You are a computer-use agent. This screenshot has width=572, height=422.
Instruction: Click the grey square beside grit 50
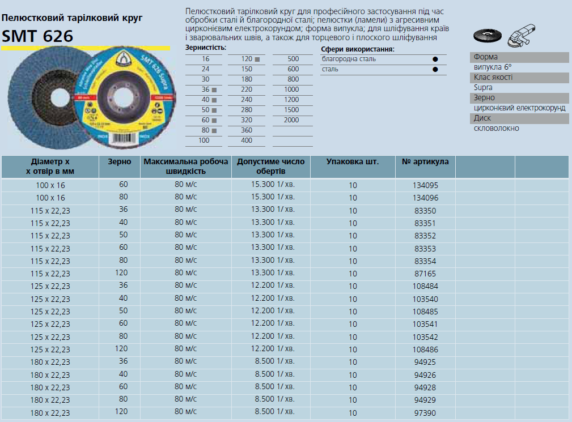[214, 110]
